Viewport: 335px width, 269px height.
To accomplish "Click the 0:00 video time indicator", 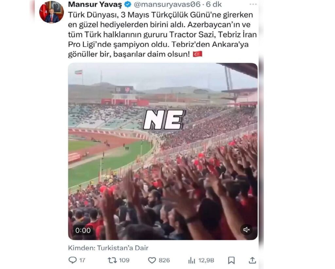I will click(83, 230).
